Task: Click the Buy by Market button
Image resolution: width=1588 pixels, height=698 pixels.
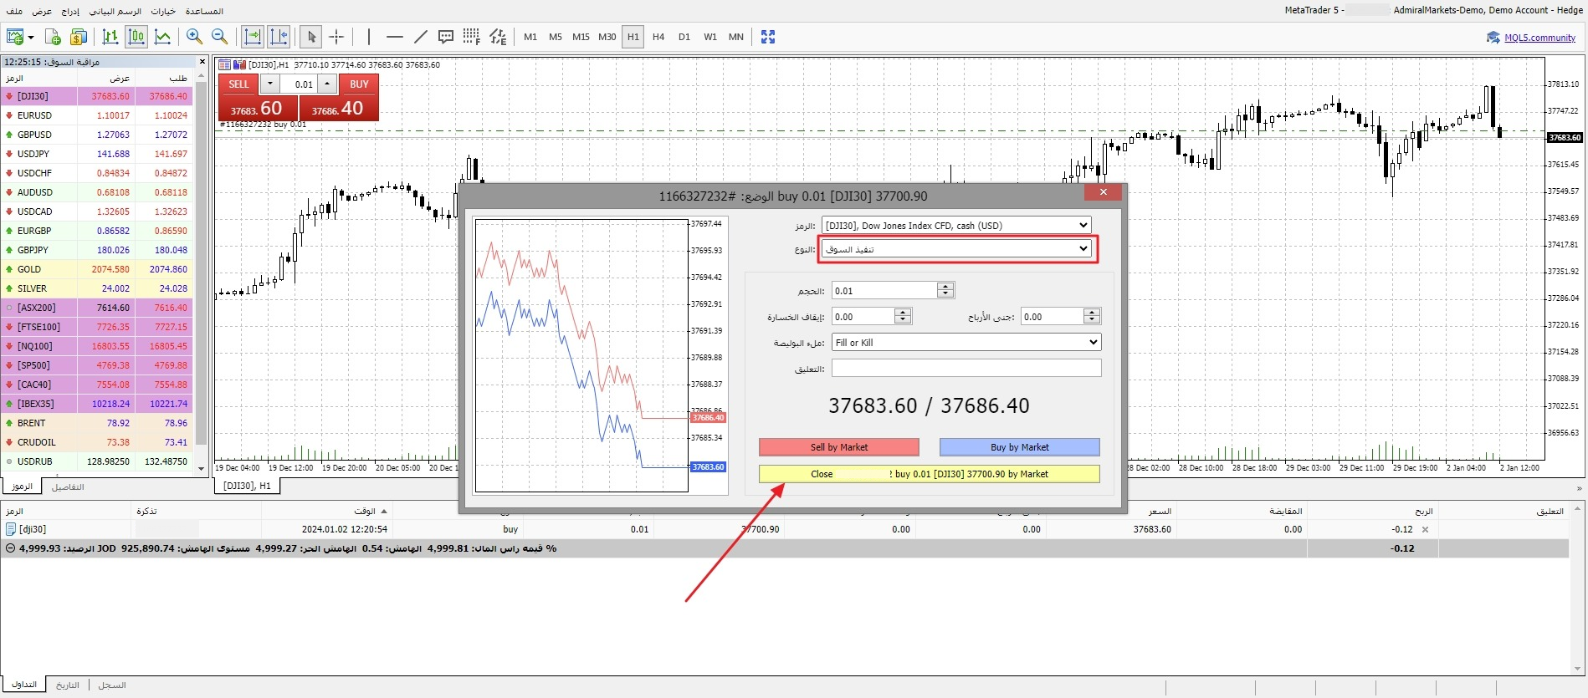Action: coord(1020,447)
